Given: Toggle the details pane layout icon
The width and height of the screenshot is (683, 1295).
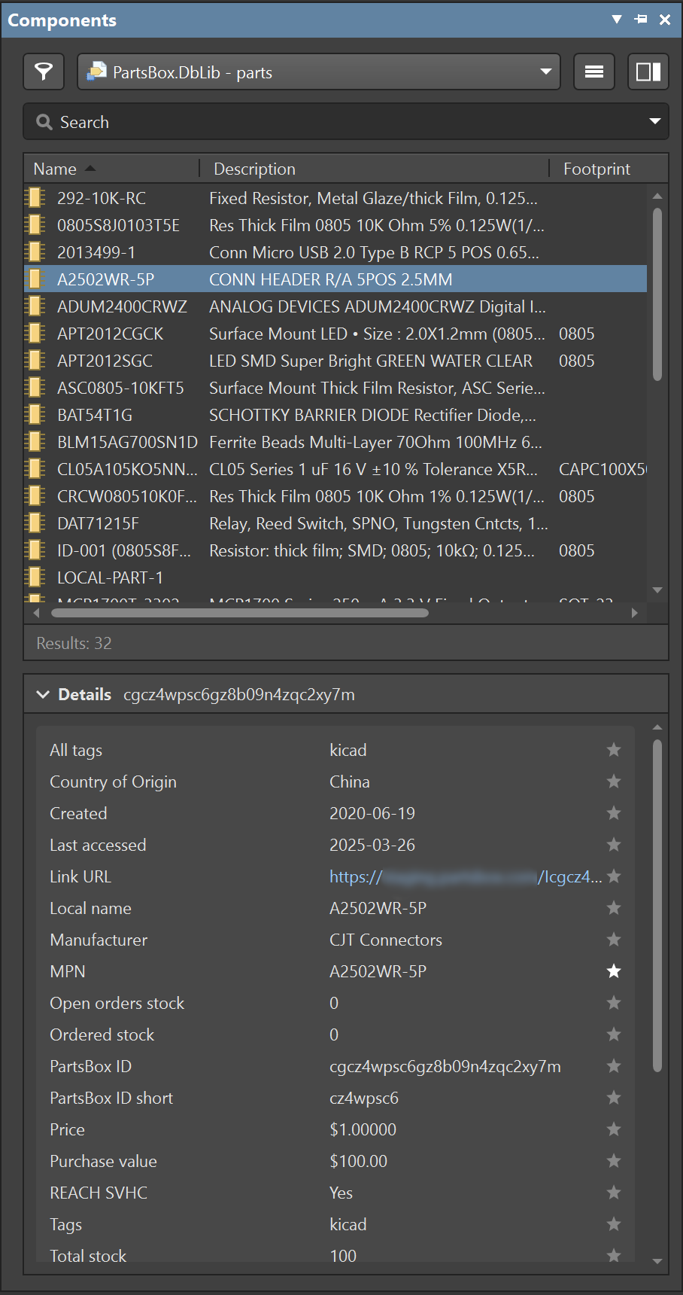Looking at the screenshot, I should pyautogui.click(x=648, y=72).
